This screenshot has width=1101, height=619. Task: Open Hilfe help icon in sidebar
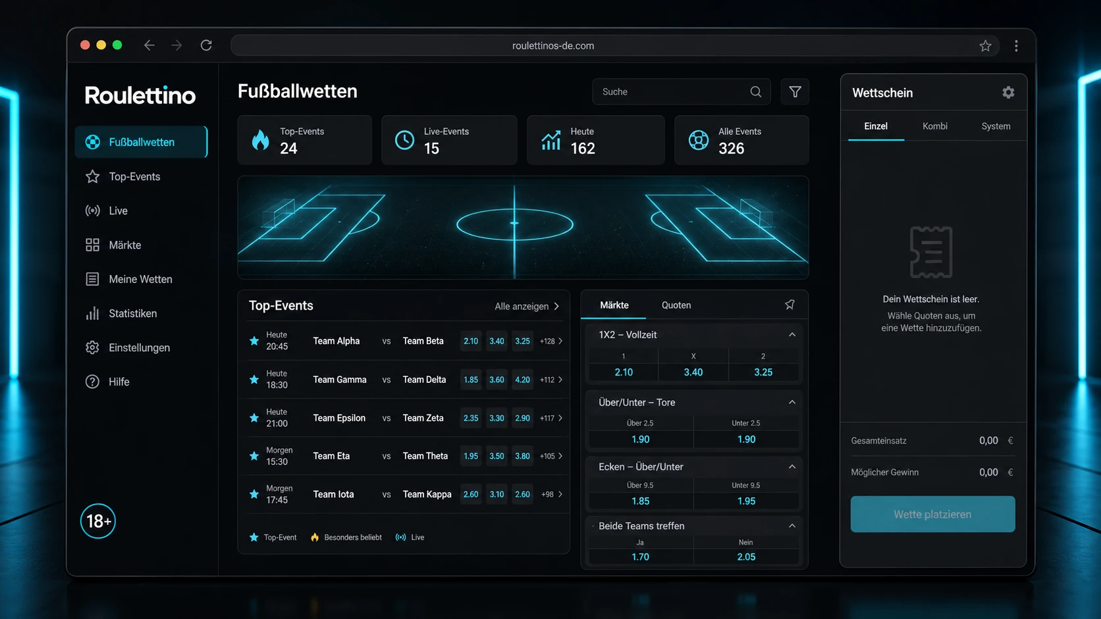pyautogui.click(x=92, y=382)
